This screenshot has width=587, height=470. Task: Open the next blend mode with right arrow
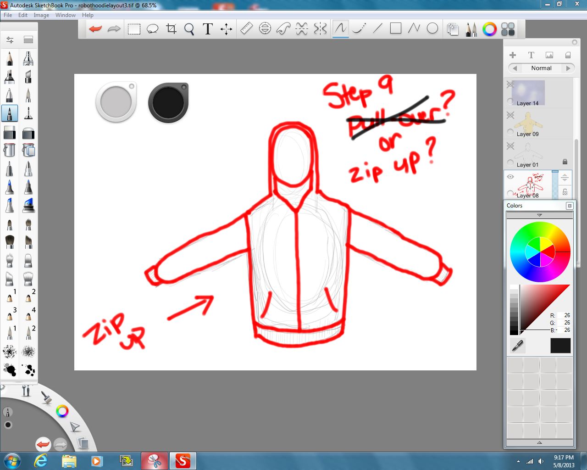[569, 68]
